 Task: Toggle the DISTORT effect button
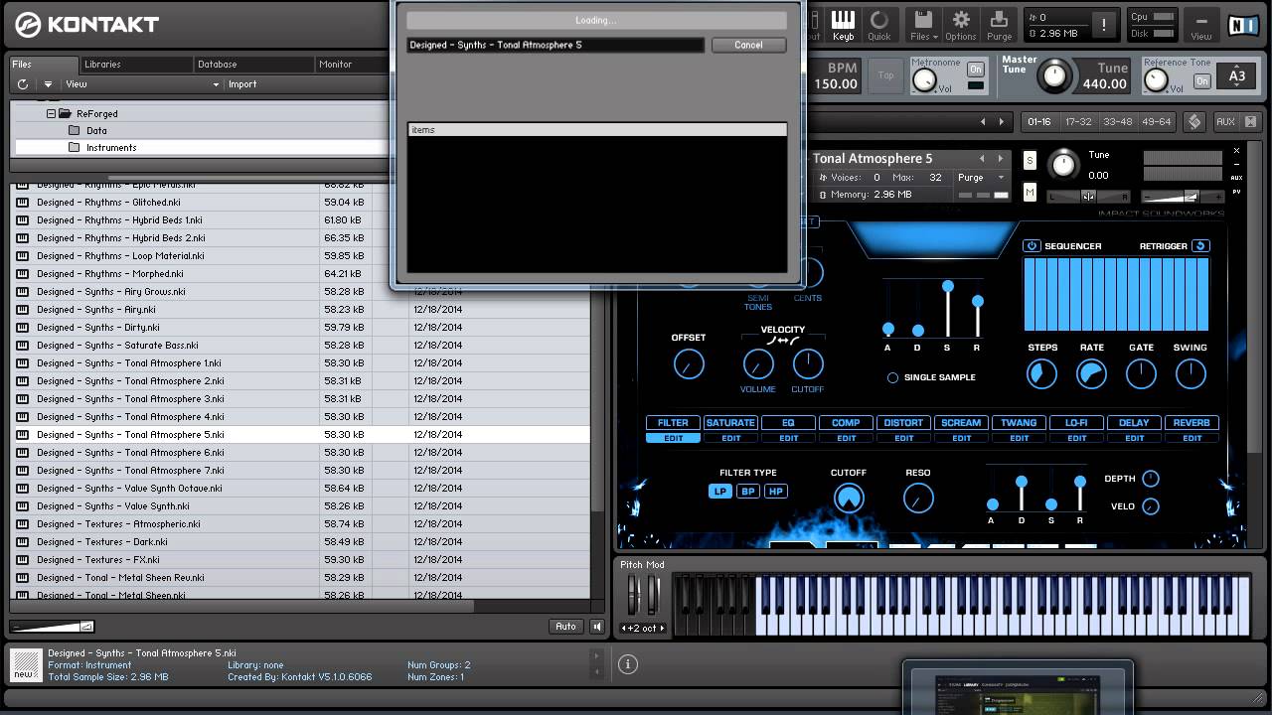coord(903,423)
